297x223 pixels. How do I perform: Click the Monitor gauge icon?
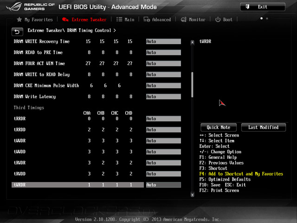184,20
